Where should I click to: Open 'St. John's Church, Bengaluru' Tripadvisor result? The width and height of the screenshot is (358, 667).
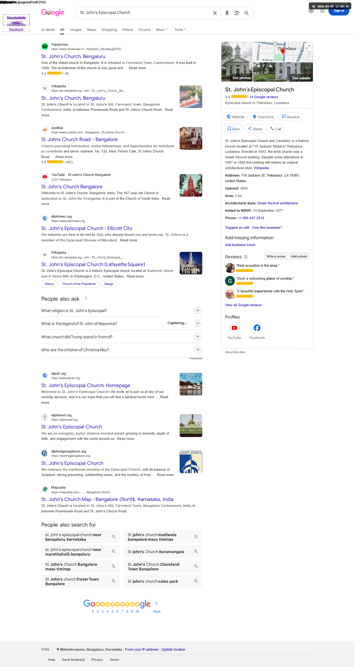[73, 56]
